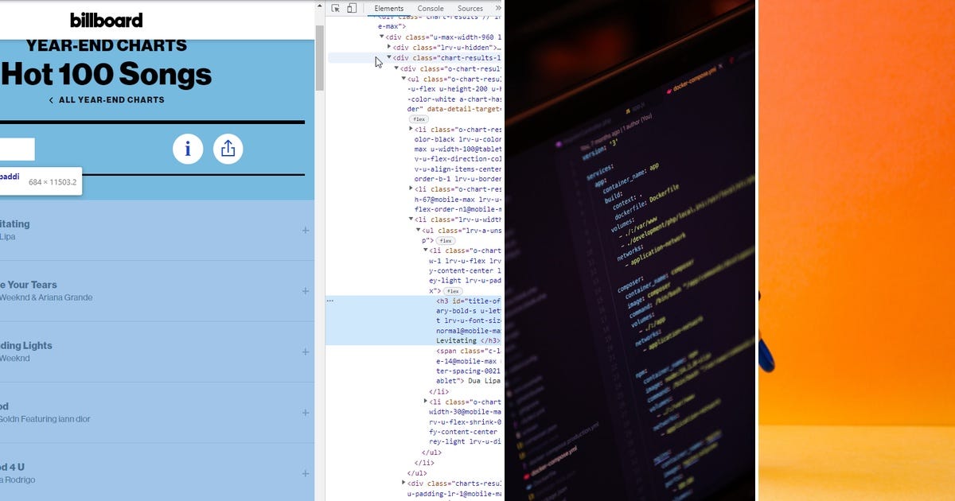Click the share chart icon
The height and width of the screenshot is (501, 955).
click(x=228, y=149)
